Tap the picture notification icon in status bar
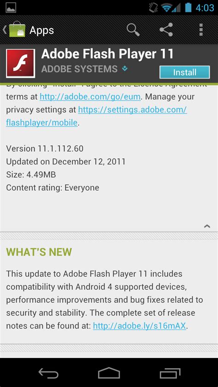This screenshot has width=218, height=387. pyautogui.click(x=11, y=8)
